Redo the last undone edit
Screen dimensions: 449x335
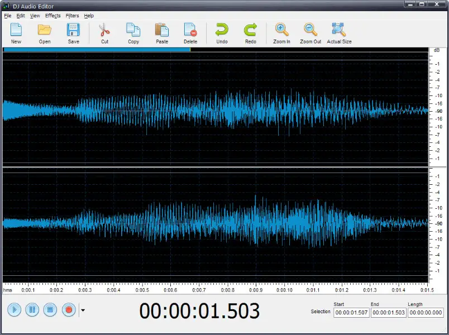pyautogui.click(x=251, y=33)
